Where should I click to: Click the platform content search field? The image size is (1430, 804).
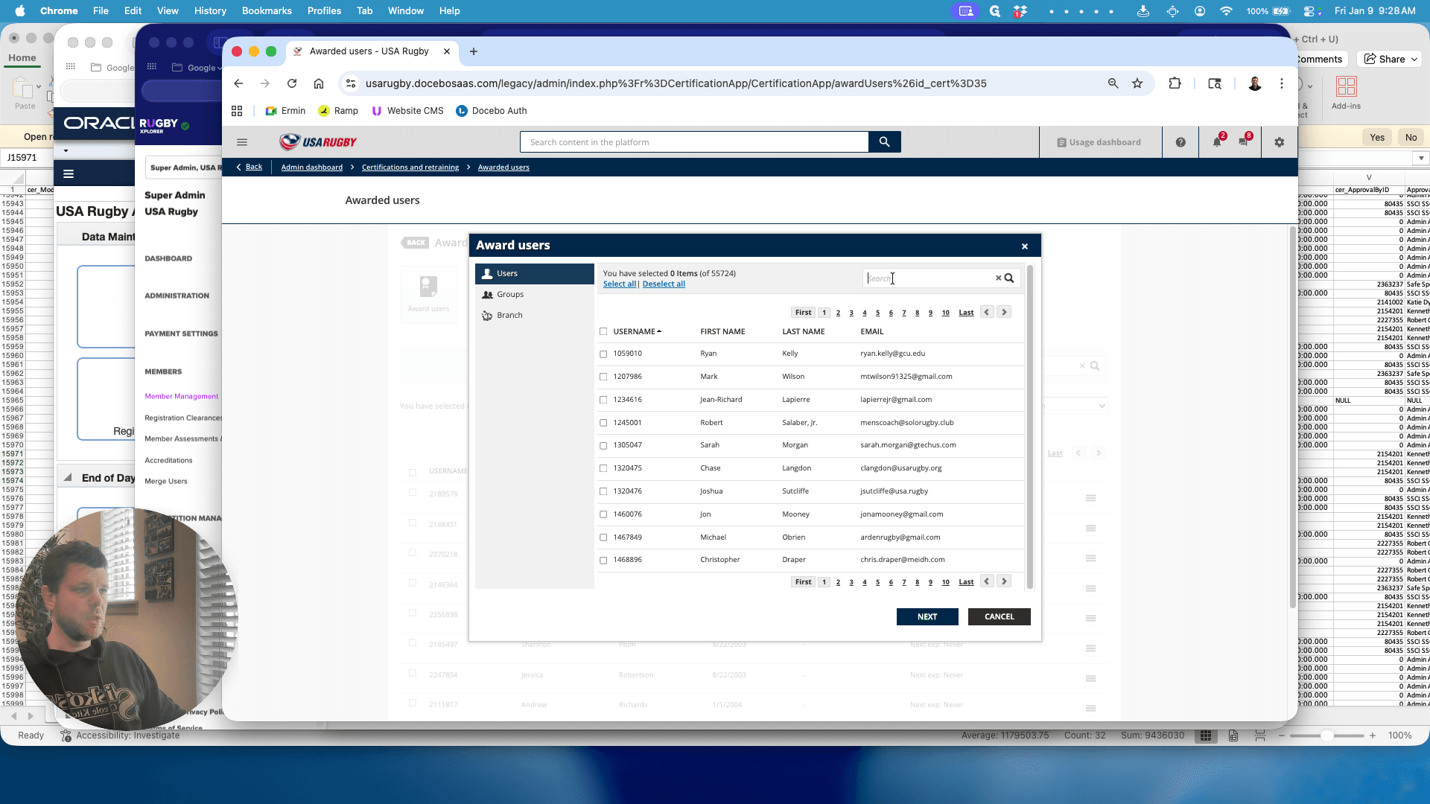point(694,142)
